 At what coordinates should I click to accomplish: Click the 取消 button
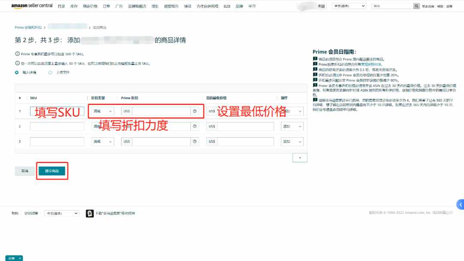[x=25, y=171]
